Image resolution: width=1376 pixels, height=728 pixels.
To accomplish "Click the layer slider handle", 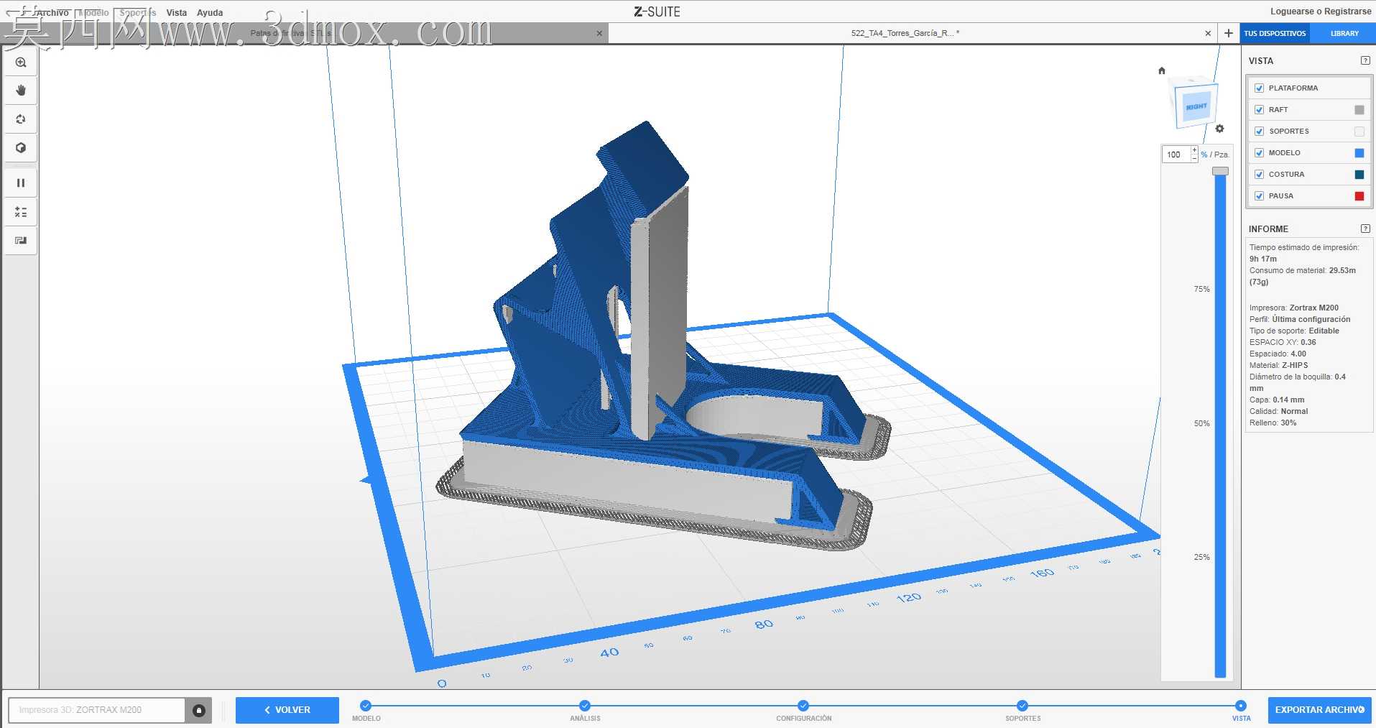I will [x=1220, y=171].
